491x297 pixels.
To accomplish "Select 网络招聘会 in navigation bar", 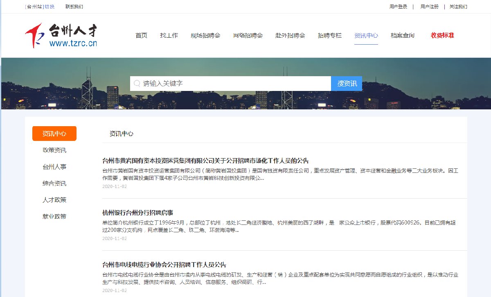I will tap(248, 35).
